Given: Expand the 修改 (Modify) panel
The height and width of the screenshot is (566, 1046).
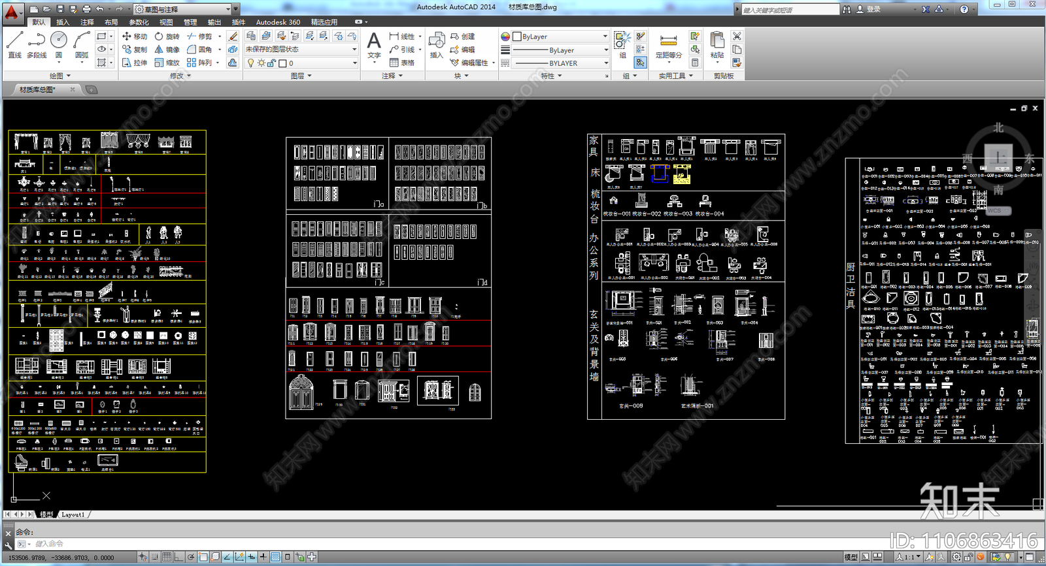Looking at the screenshot, I should pos(180,76).
